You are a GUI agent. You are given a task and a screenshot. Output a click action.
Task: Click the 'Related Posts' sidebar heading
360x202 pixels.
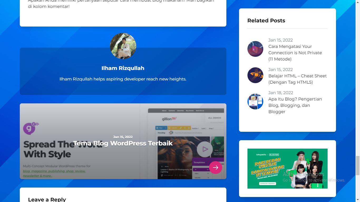pyautogui.click(x=266, y=21)
